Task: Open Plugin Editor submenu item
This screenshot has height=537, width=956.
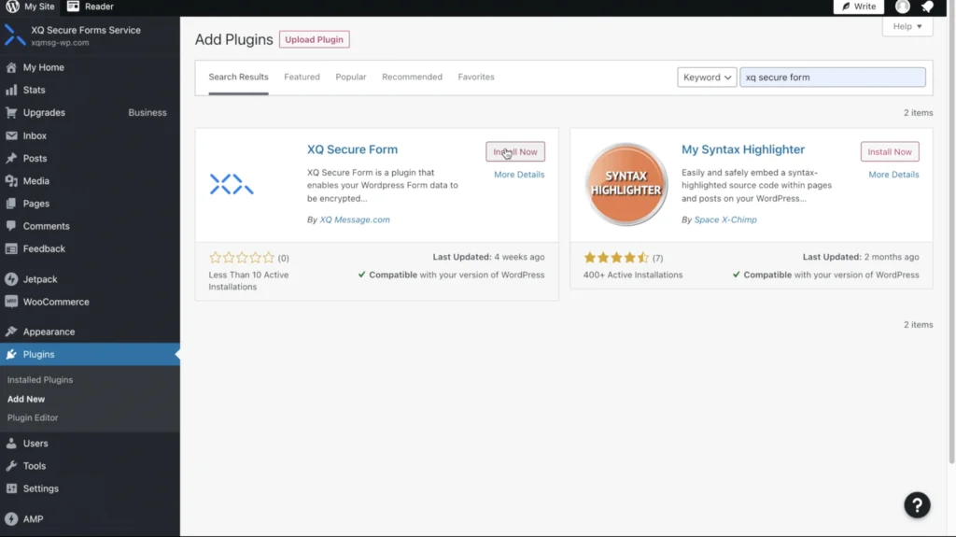Action: tap(33, 417)
